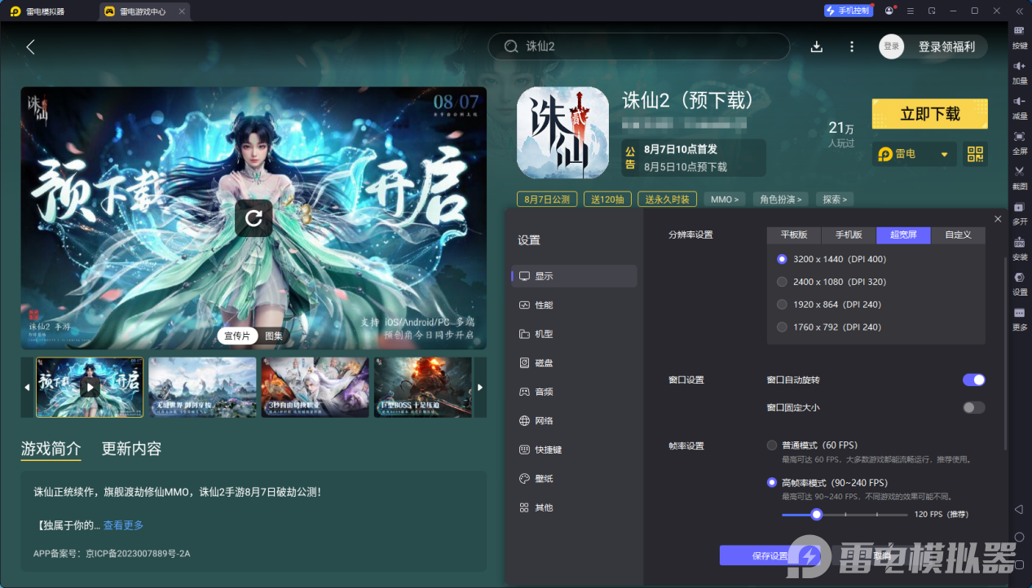Click the search field containing 诛仙2

(x=639, y=46)
